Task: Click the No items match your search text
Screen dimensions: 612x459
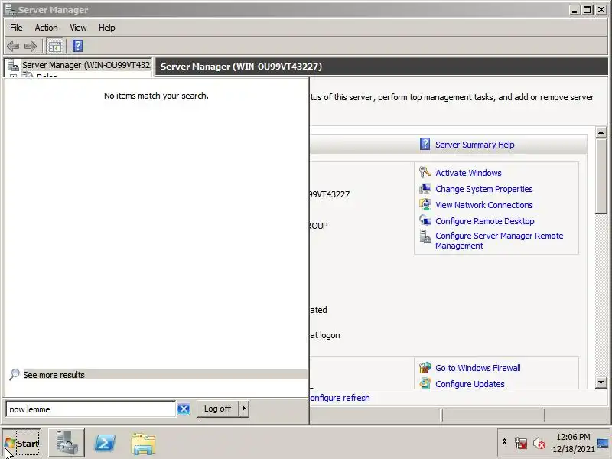Action: point(156,96)
